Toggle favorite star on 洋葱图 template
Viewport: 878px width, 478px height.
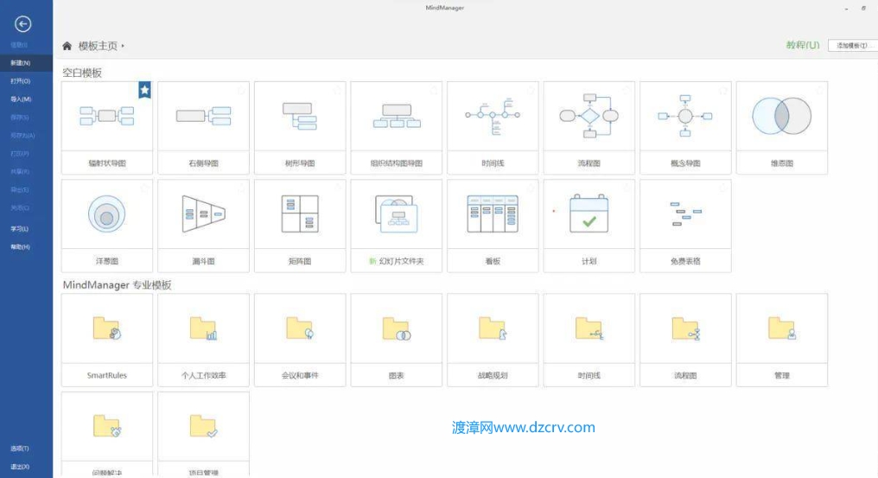[145, 188]
